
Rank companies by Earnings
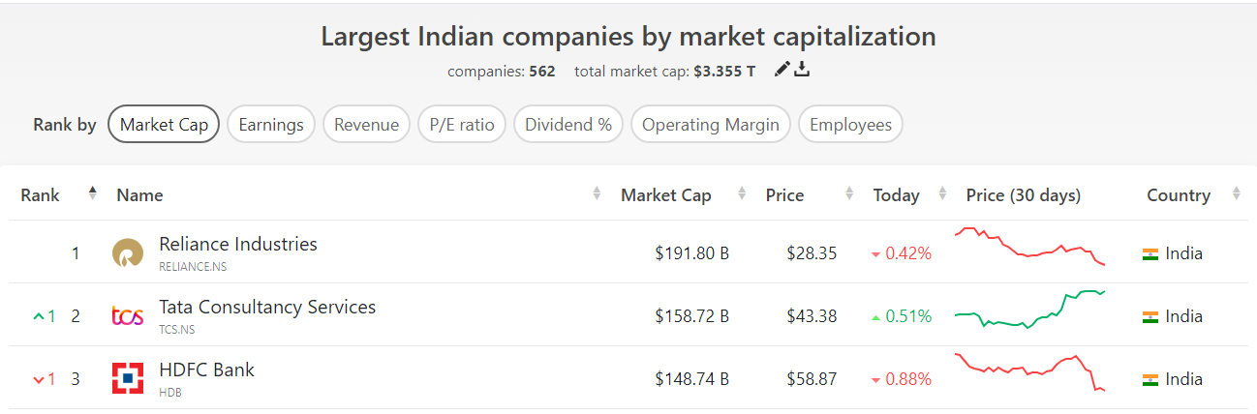[x=271, y=125]
